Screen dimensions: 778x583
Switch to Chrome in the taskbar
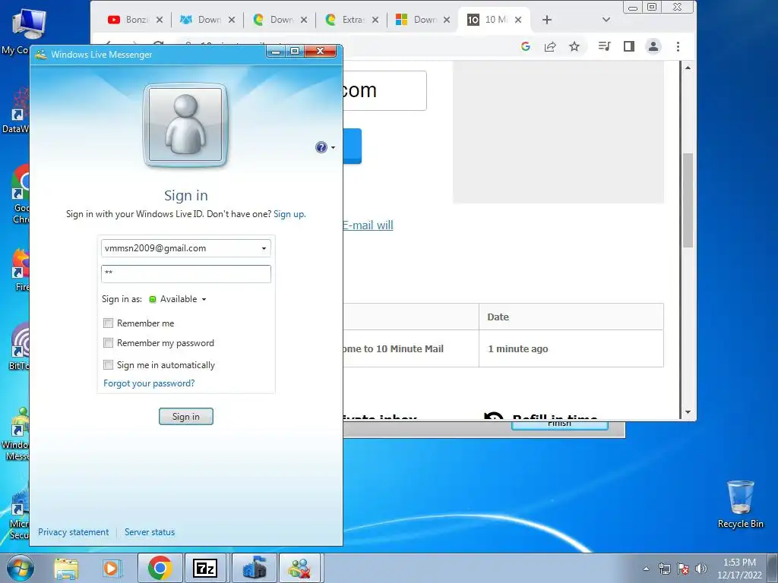(x=160, y=568)
